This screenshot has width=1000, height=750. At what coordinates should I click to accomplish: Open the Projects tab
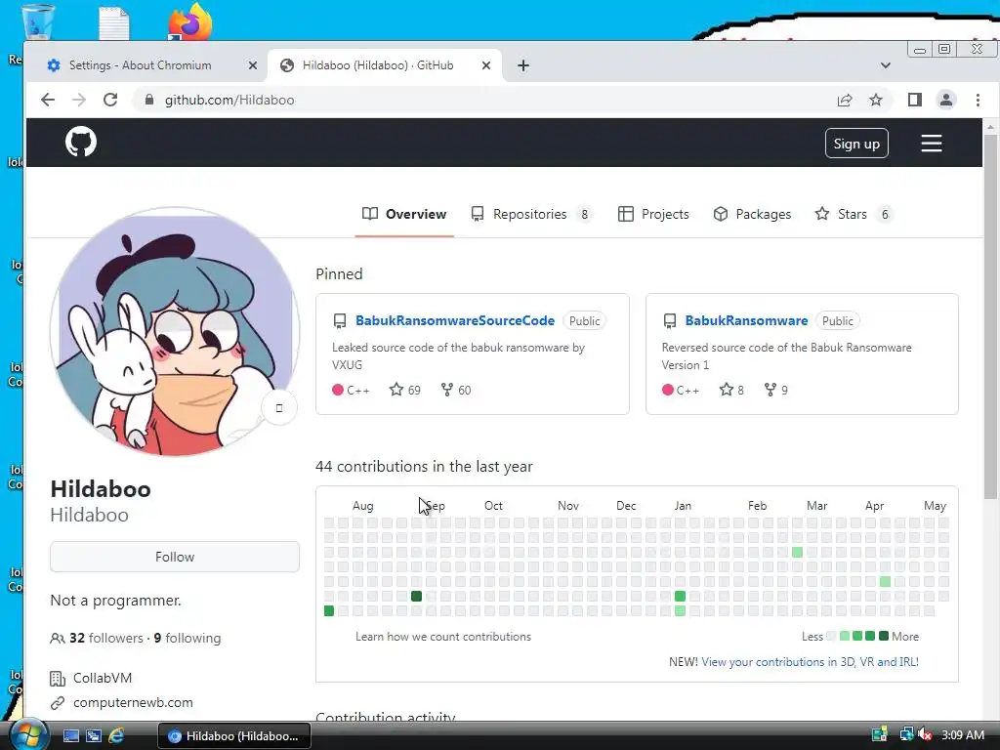653,214
